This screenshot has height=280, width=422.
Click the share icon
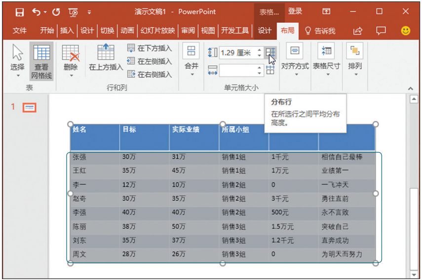pyautogui.click(x=358, y=31)
